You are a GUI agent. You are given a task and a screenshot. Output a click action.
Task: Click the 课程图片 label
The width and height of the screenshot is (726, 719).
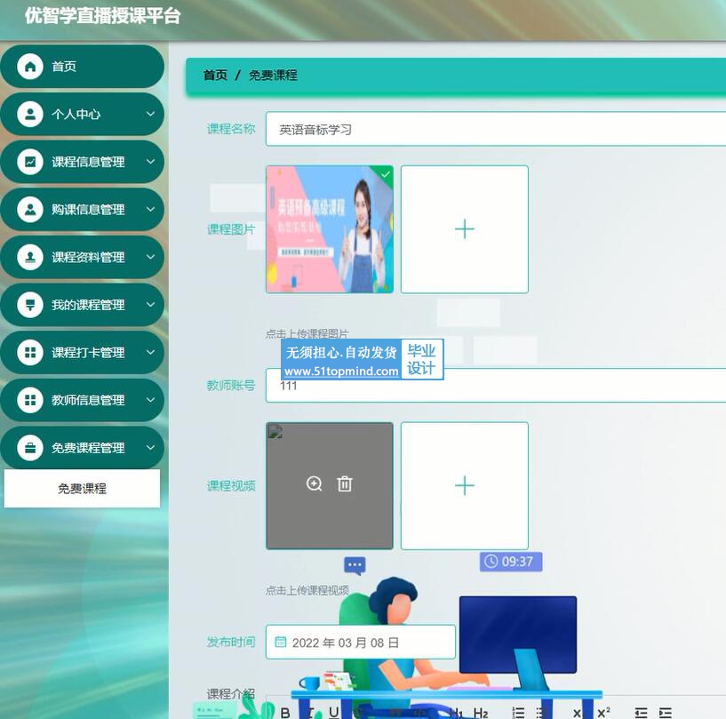(230, 229)
